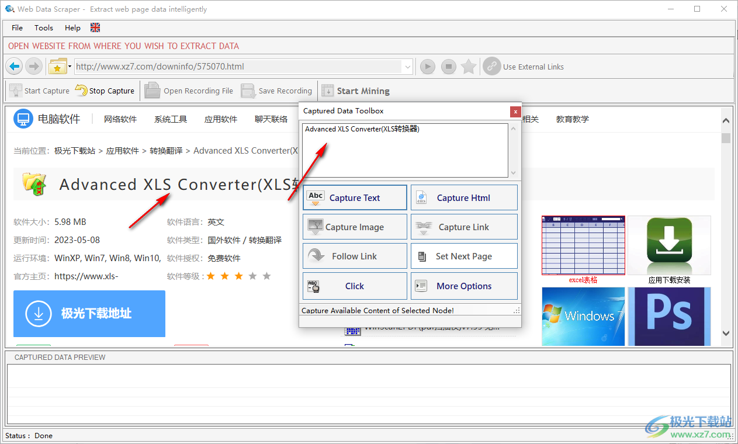Open Recording File from the toolbar

click(189, 91)
